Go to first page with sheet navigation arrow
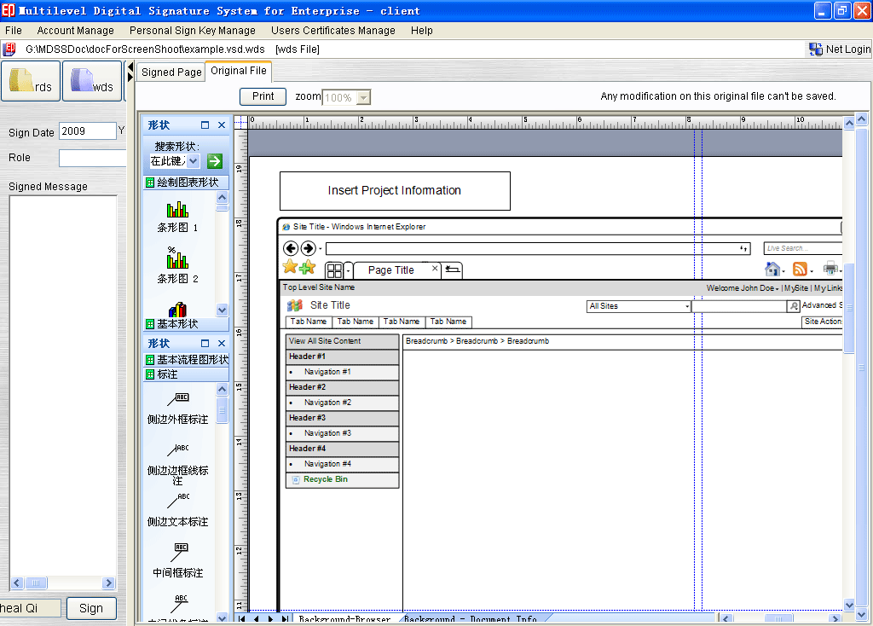Image resolution: width=873 pixels, height=626 pixels. [x=241, y=619]
